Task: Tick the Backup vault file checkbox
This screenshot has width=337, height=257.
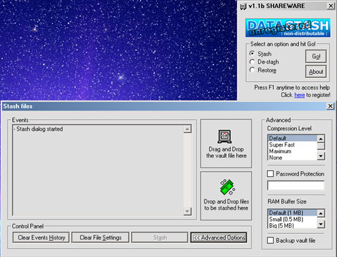Action: pyautogui.click(x=270, y=240)
